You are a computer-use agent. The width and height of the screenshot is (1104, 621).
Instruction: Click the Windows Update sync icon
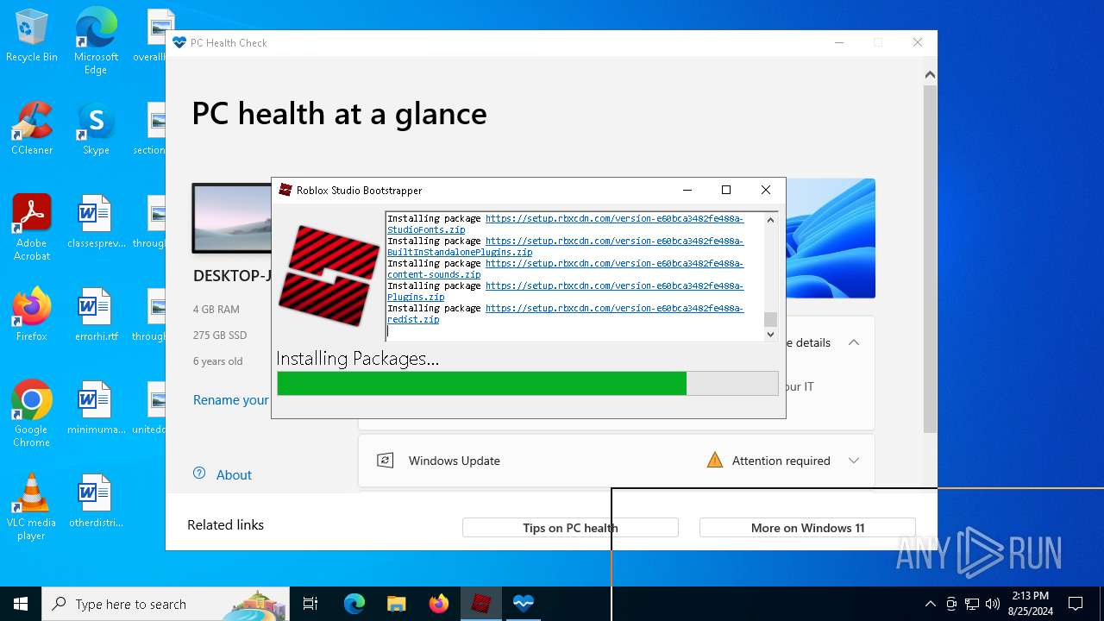386,461
